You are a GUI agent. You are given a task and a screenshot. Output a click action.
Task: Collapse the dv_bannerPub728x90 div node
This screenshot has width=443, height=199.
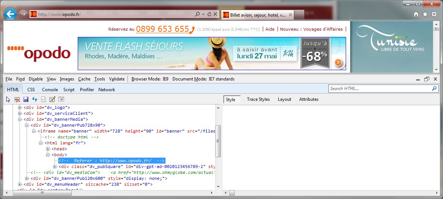[x=27, y=125]
